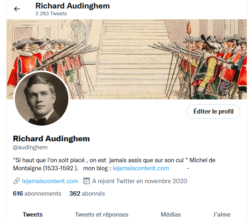Open the musketeers banner header image
This screenshot has height=223, width=248.
[x=127, y=59]
